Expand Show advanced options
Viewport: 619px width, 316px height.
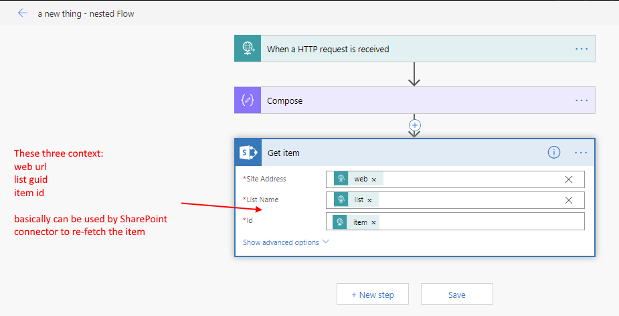pos(286,242)
